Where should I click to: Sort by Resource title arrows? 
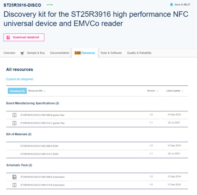44,91
